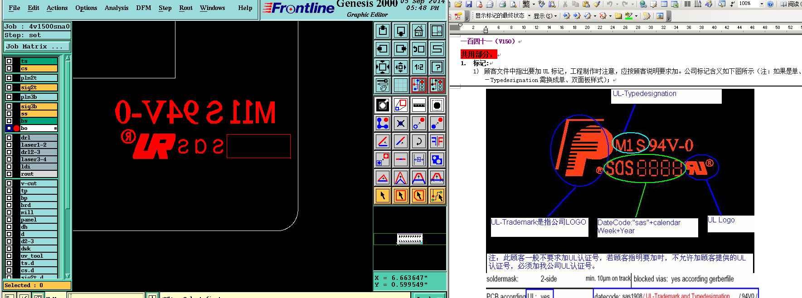802x298 pixels.
Task: Toggle the checkbox for layer pln3b
Action: (9, 97)
